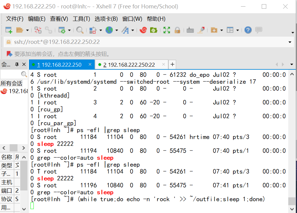Click the 名称 property row
The image size is (297, 213).
10,157
